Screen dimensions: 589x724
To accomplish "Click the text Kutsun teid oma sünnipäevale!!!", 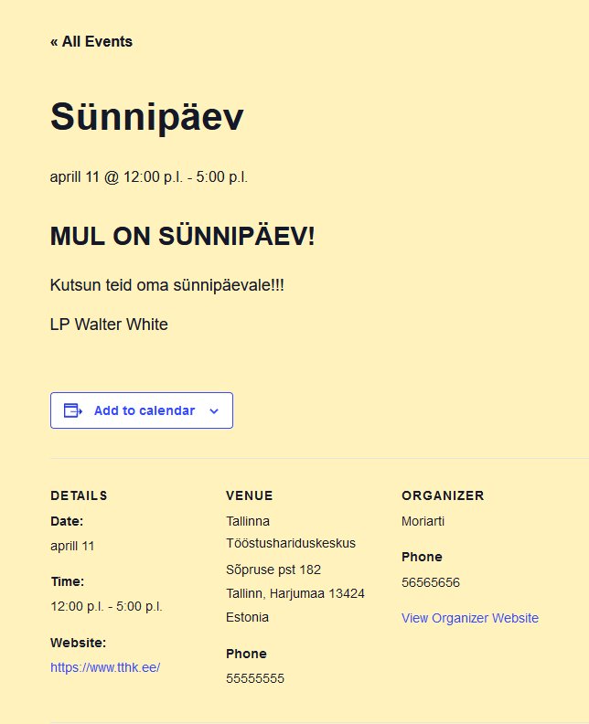I will point(166,285).
